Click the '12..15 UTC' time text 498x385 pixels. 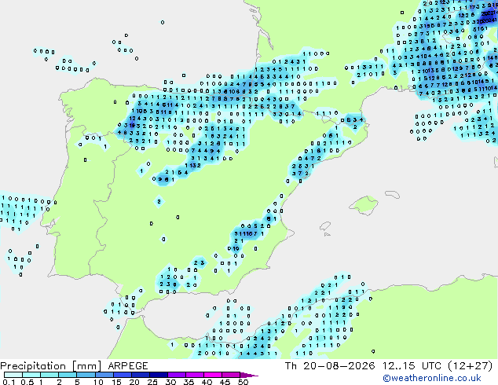click(x=412, y=366)
